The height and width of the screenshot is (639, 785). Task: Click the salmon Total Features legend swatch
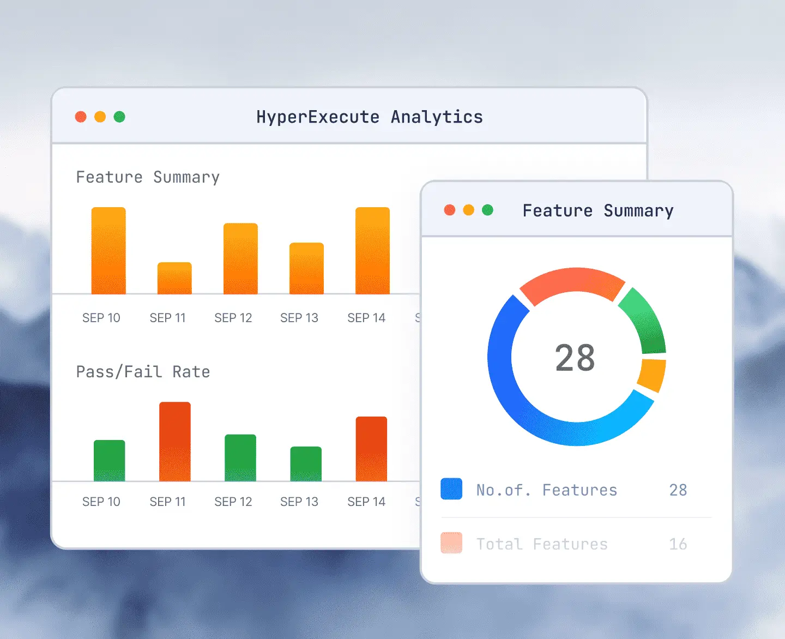(x=451, y=543)
